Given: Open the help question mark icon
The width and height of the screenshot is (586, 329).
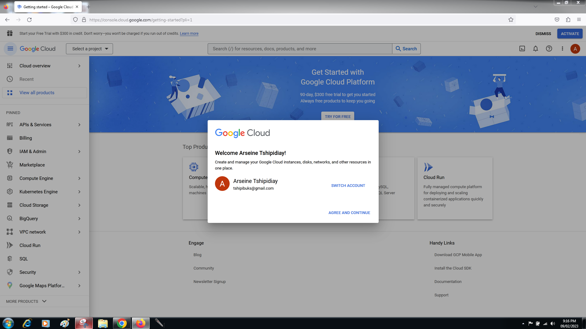Looking at the screenshot, I should pyautogui.click(x=549, y=49).
